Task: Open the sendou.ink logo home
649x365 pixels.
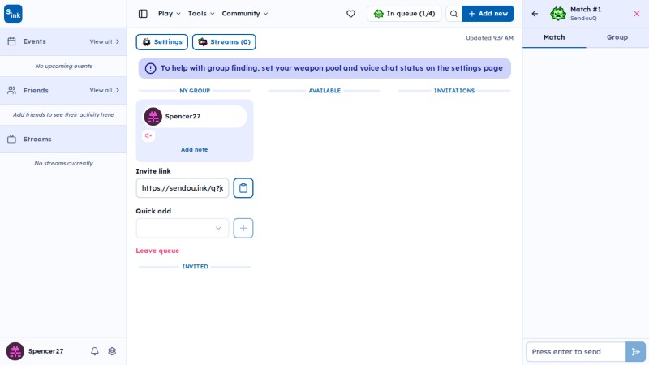Action: pyautogui.click(x=13, y=14)
